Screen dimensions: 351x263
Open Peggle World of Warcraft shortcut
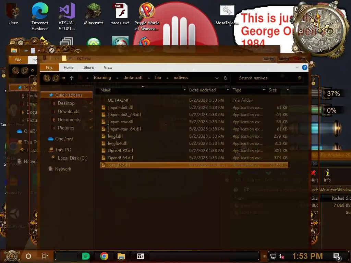[147, 17]
